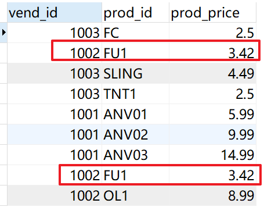Select the row header beside SLING row

pyautogui.click(x=3, y=73)
